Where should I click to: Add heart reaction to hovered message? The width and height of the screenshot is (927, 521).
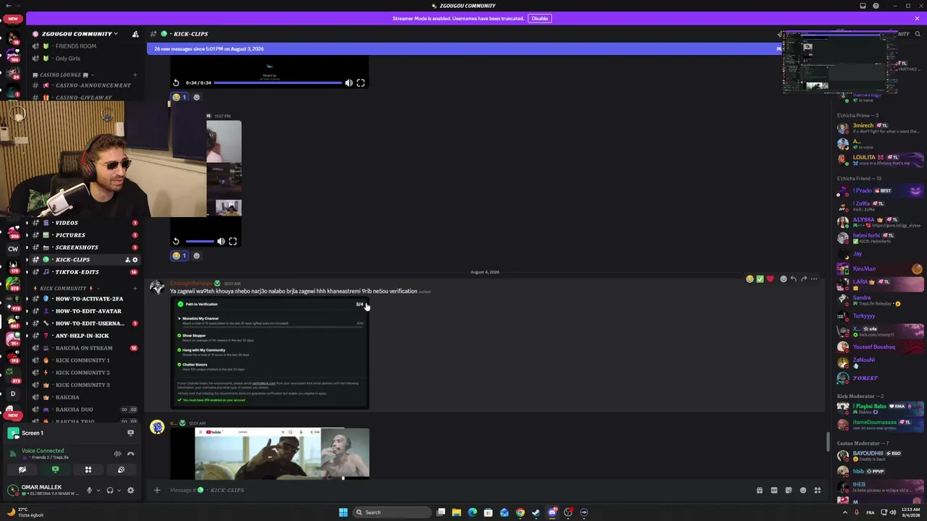tap(770, 279)
